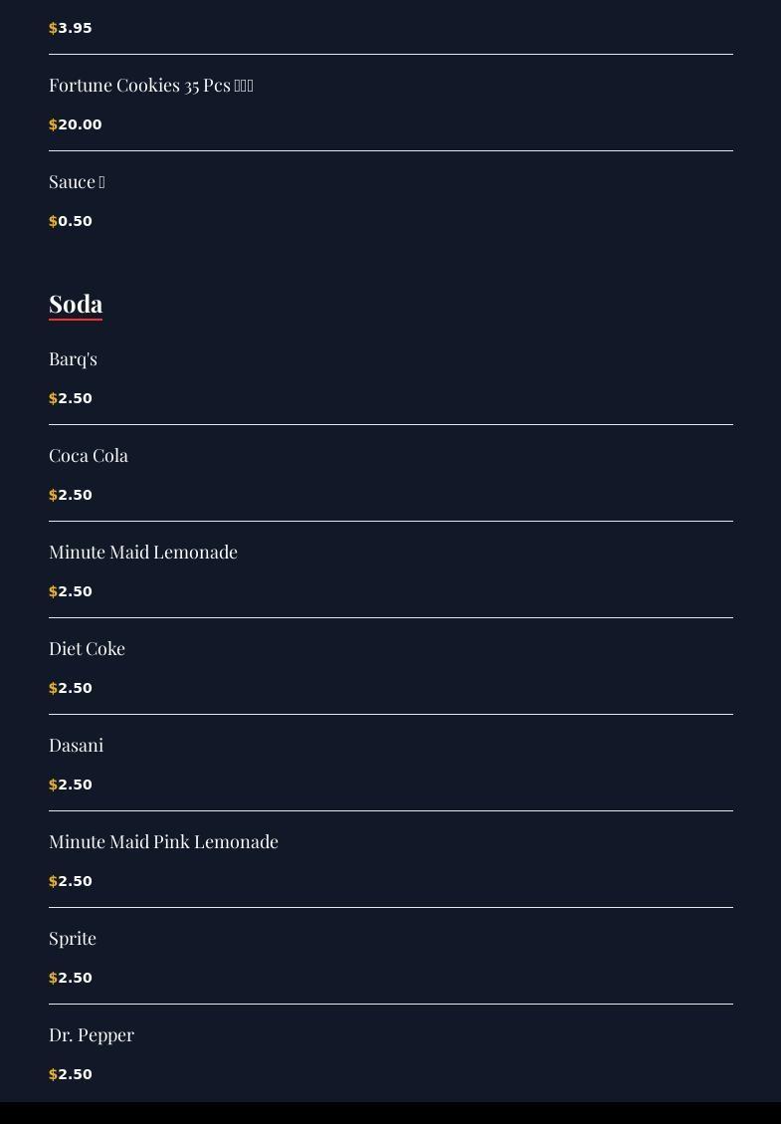Pick Dr. Pepper from the list

[x=91, y=1035]
